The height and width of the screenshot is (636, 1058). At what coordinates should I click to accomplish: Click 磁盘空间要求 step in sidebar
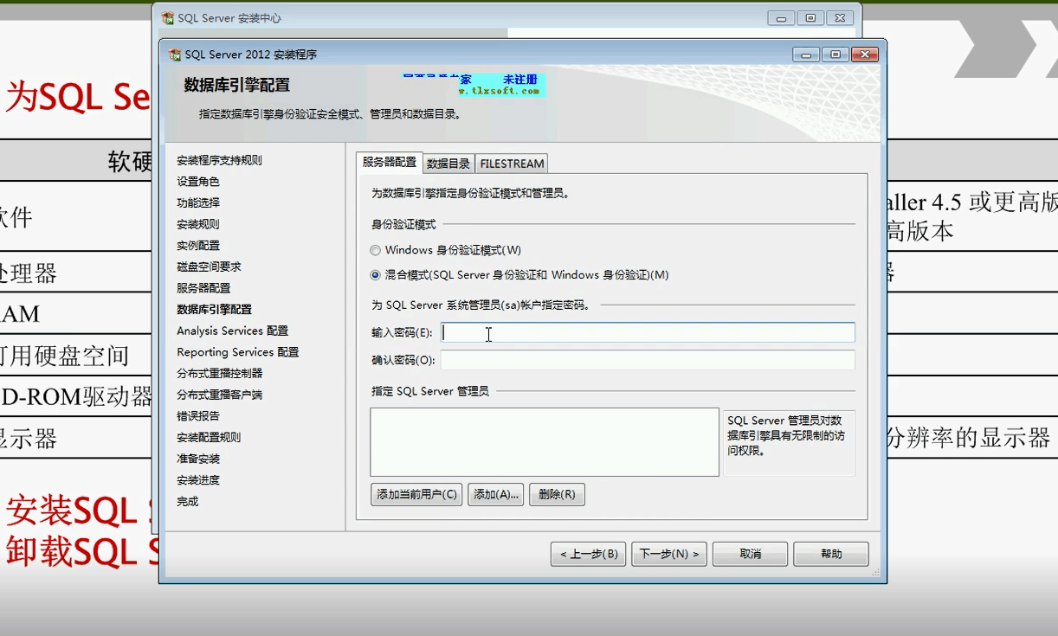coord(209,267)
